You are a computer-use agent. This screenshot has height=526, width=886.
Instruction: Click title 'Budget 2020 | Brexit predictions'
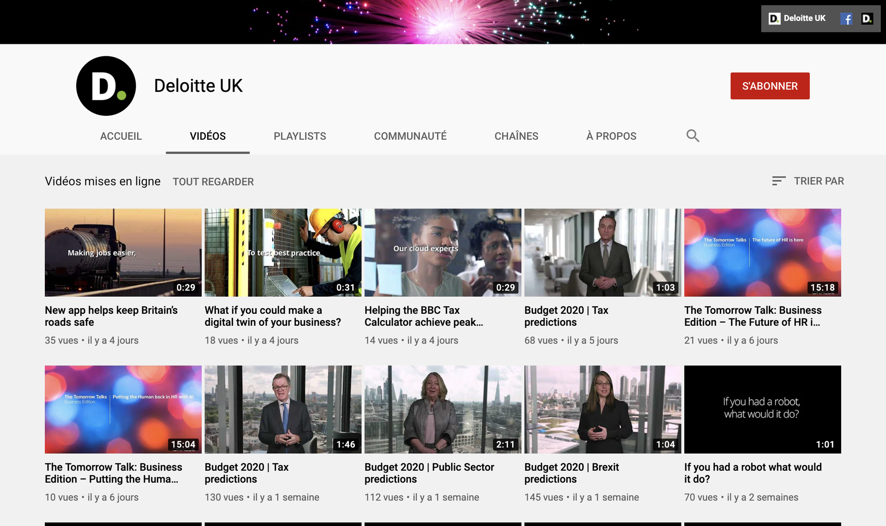pos(571,473)
